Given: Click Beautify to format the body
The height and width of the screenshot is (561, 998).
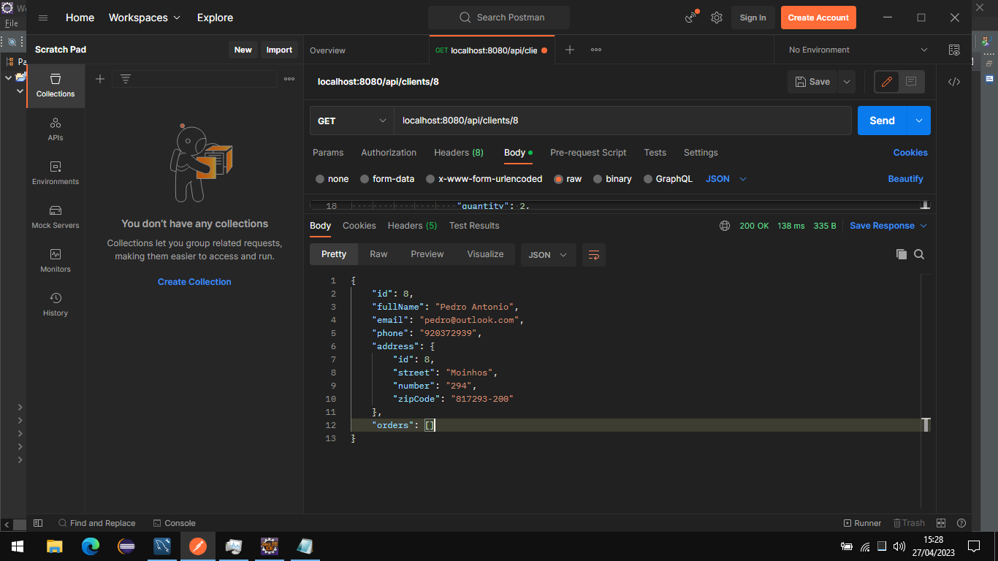Looking at the screenshot, I should 905,179.
